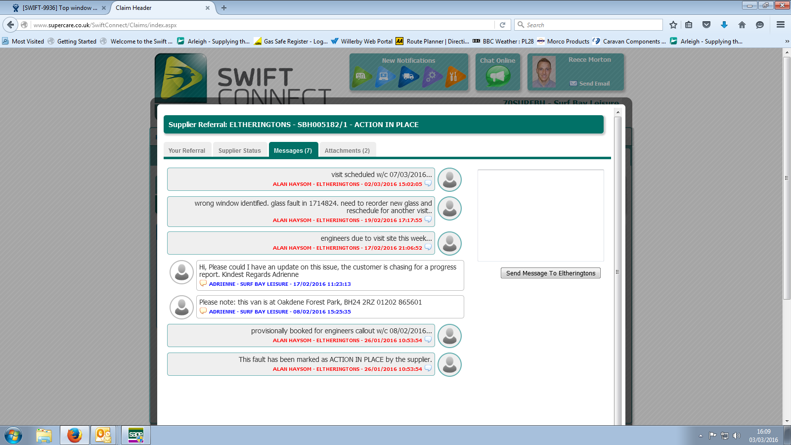Open the orange tools notification icon
Image resolution: width=791 pixels, height=445 pixels.
(x=454, y=77)
